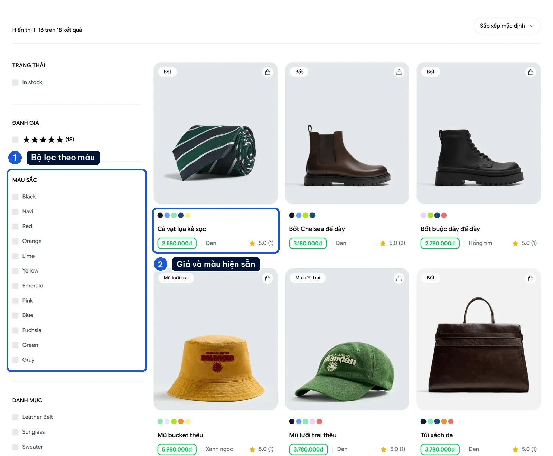Click the Bốt tag on the tie card

click(x=168, y=72)
